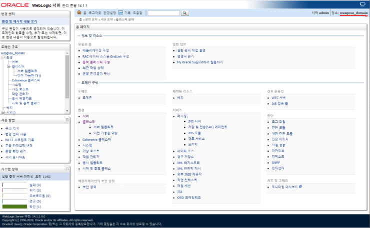Collapse the 클러스터 node in domain tree
The height and width of the screenshot is (228, 370).
click(x=8, y=66)
